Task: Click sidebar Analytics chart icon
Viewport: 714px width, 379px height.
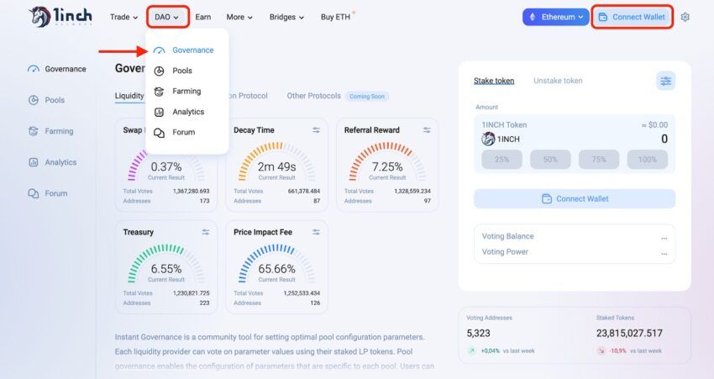Action: (x=34, y=162)
